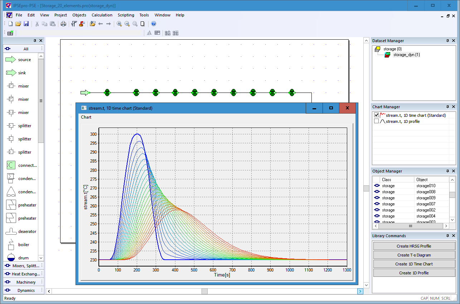
Task: Expand Heat Exchangers library category
Action: (x=24, y=274)
